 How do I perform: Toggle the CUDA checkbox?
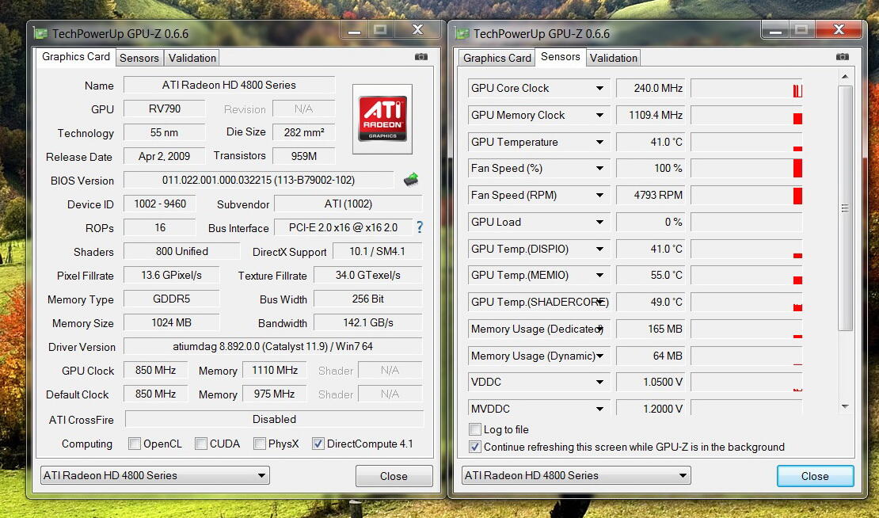[x=200, y=444]
